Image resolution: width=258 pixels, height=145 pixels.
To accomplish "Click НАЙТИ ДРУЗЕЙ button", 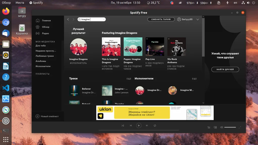I will (225, 69).
